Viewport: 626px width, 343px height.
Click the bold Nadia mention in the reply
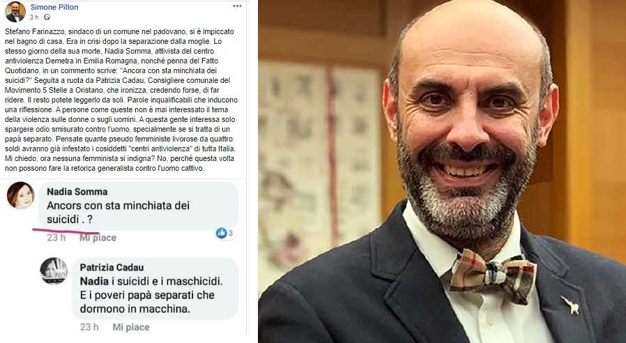coord(94,281)
